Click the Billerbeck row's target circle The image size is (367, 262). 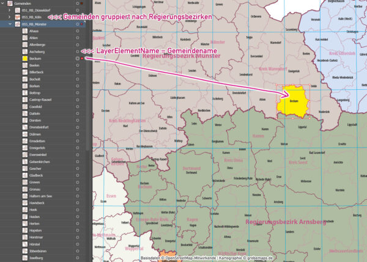tap(78, 72)
